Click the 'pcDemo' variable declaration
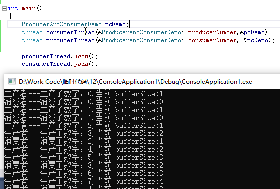Screen dimensions: 280x189 click(x=115, y=24)
